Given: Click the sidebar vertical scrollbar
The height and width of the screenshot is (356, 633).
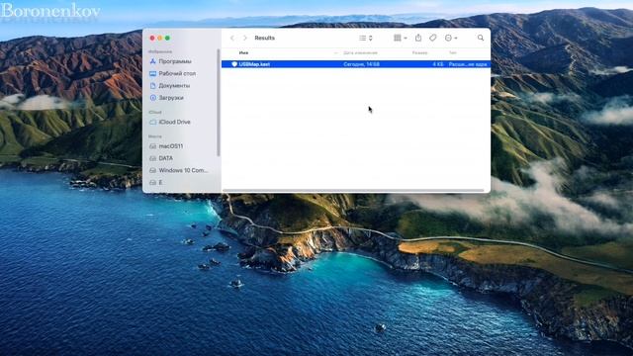Looking at the screenshot, I should (x=219, y=103).
